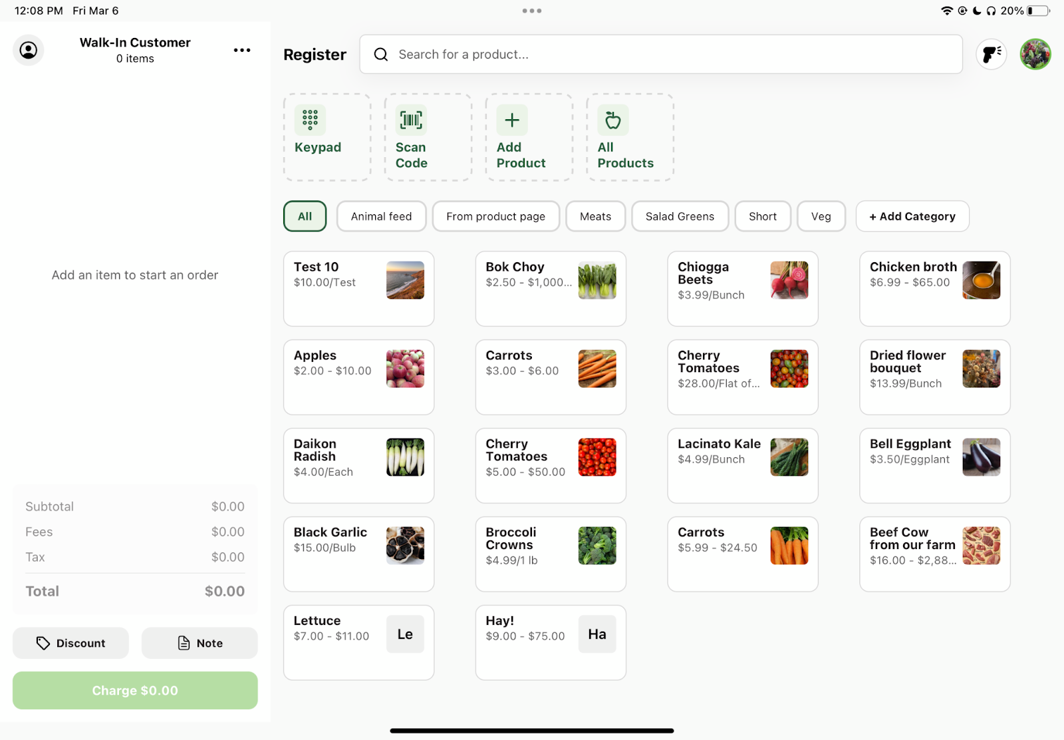The width and height of the screenshot is (1064, 740).
Task: Add Bok Choy to the order
Action: 550,288
